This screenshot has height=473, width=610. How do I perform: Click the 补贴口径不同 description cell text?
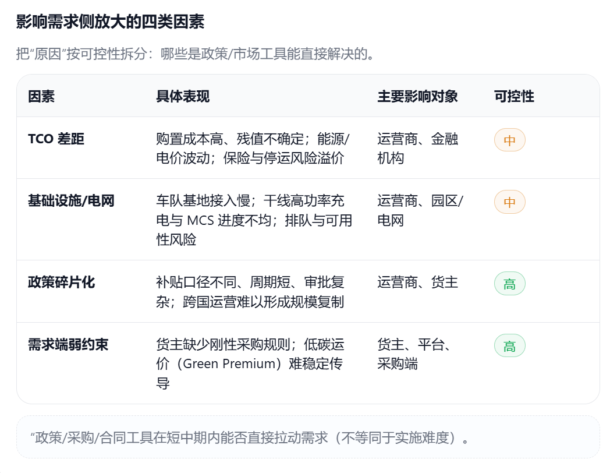pyautogui.click(x=250, y=292)
